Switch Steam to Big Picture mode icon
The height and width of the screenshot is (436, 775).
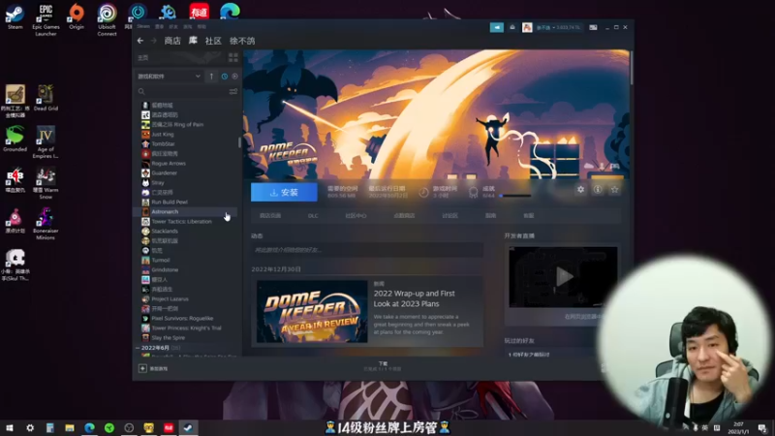(x=593, y=28)
